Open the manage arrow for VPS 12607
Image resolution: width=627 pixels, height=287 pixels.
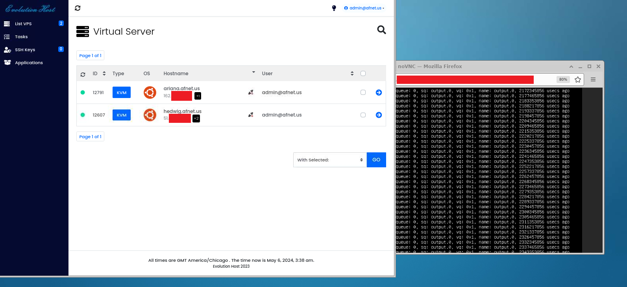tap(379, 115)
